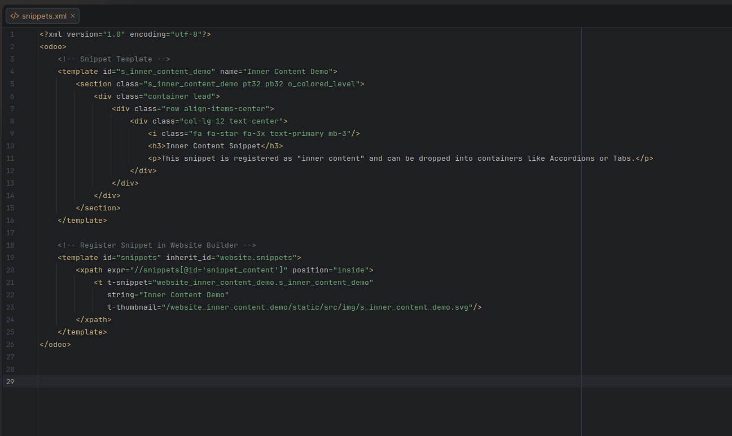Click the xpath expr attribute value
732x436 pixels.
point(209,270)
